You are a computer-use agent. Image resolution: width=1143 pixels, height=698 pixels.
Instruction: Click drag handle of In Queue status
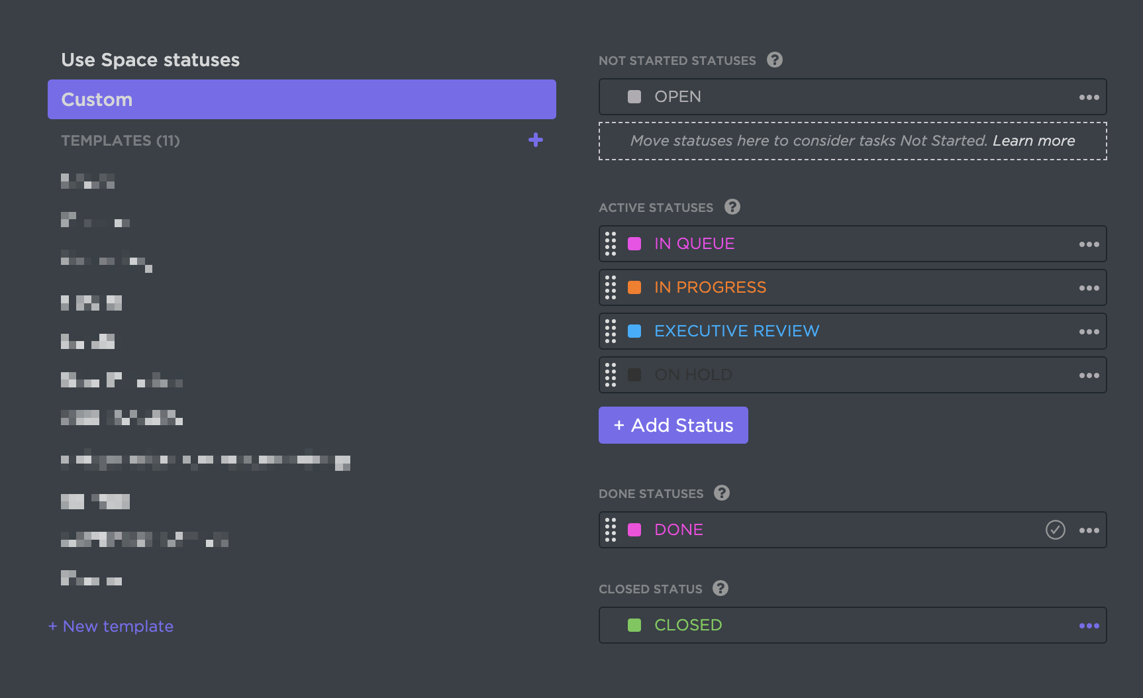(x=611, y=244)
